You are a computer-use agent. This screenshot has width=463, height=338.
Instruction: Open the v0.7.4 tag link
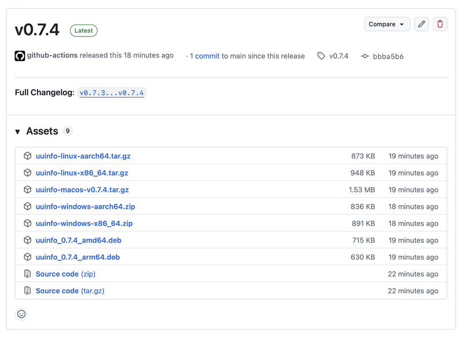339,56
